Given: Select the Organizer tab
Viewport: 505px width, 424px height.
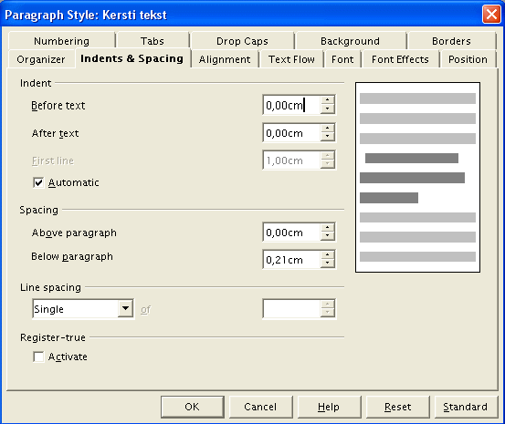Looking at the screenshot, I should (41, 59).
